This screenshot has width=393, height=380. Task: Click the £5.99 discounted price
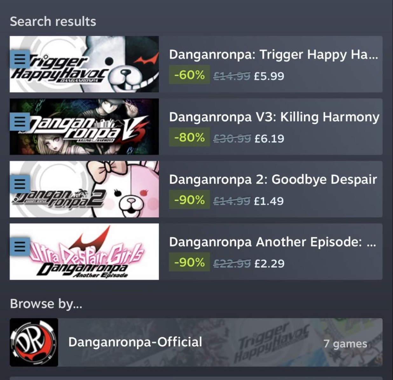pyautogui.click(x=269, y=76)
